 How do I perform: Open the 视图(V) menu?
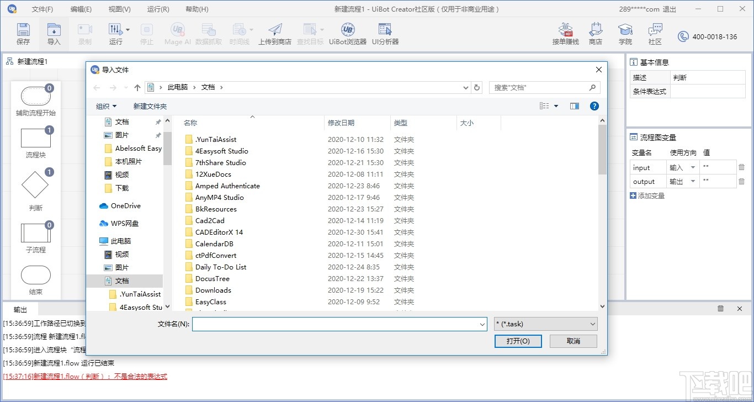tap(120, 9)
